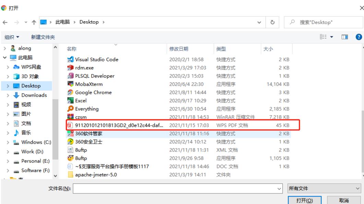364x204 pixels.
Task: Sort files by 修改日期 column header
Action: (x=179, y=49)
